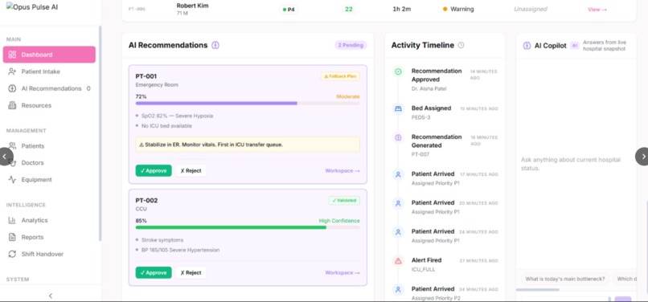Click score 22 in Robert Kim's row
The height and width of the screenshot is (302, 648).
point(349,9)
